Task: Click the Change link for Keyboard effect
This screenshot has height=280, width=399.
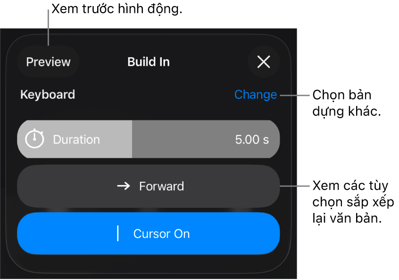Action: [x=255, y=94]
